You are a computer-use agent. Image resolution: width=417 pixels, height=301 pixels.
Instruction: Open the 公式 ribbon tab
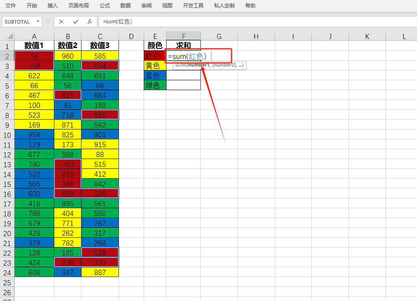pyautogui.click(x=105, y=6)
